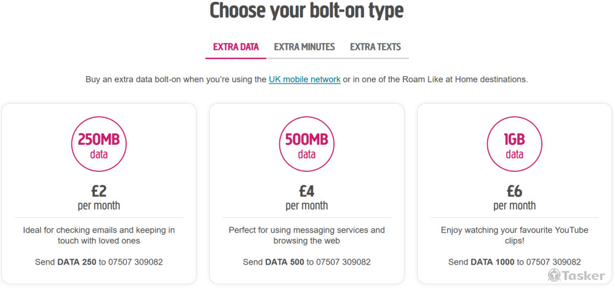Click the Send DATA 250 instruction text
The height and width of the screenshot is (288, 615).
[99, 262]
